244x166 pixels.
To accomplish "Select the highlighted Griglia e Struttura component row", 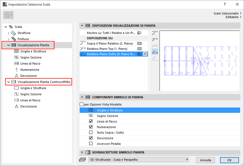I will coord(160,110).
